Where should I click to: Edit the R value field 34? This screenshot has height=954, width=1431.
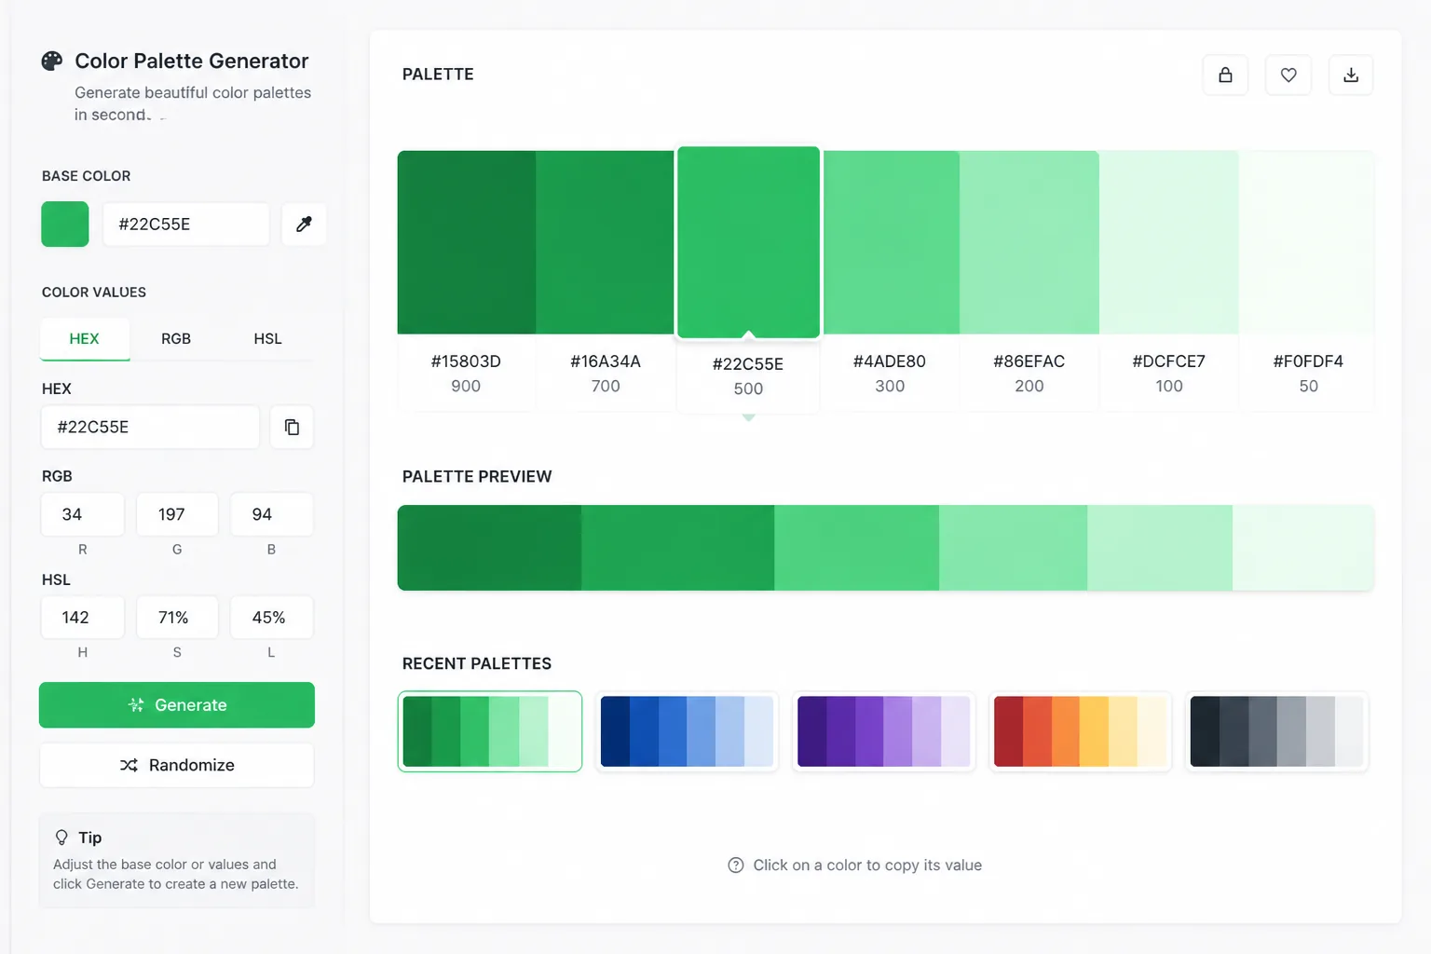(x=83, y=514)
